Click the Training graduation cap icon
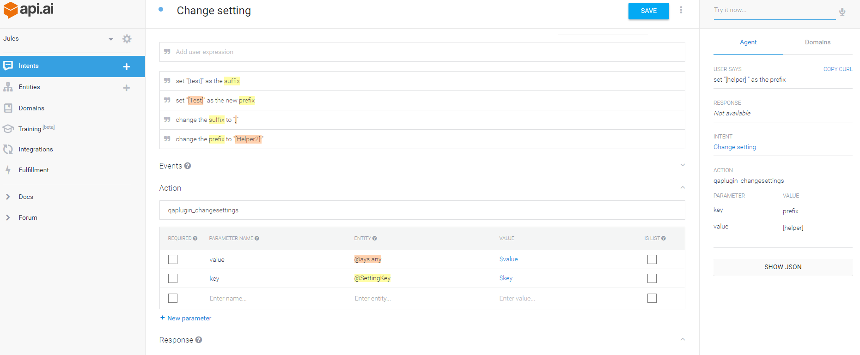860x355 pixels. pos(8,129)
